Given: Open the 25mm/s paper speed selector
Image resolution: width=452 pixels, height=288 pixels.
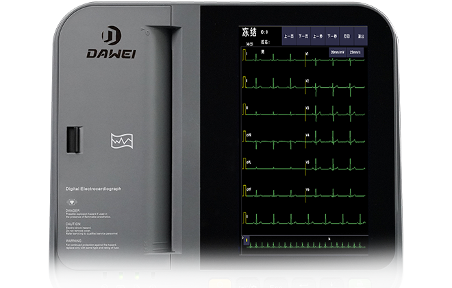Looking at the screenshot, I should coord(355,51).
